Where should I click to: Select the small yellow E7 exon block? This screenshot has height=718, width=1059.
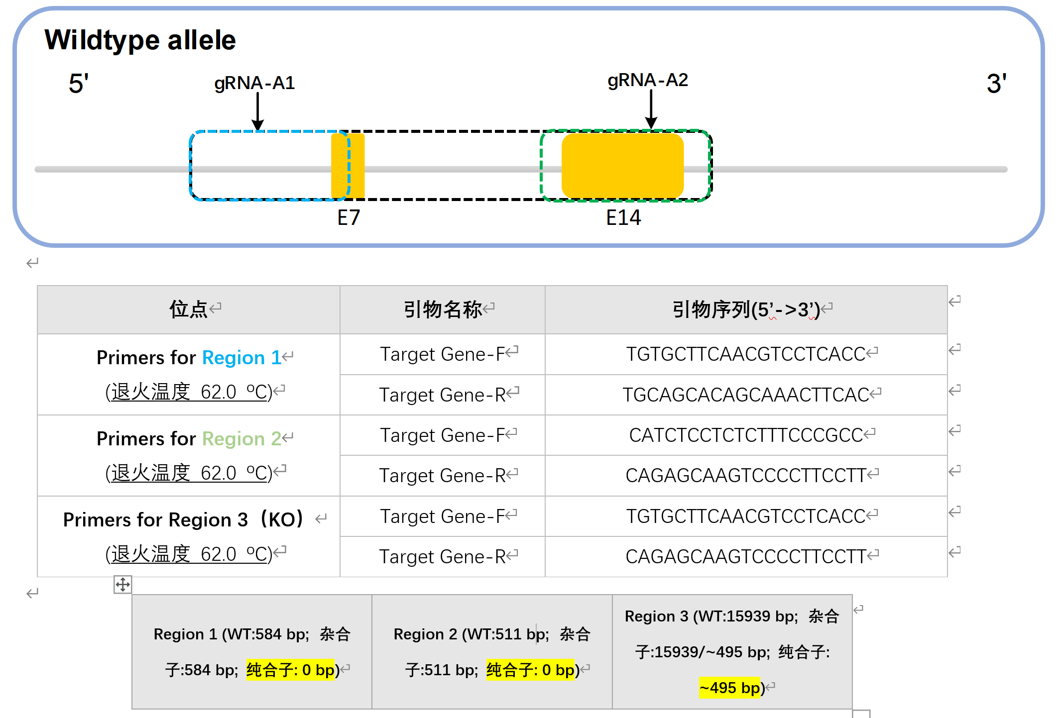pos(348,165)
